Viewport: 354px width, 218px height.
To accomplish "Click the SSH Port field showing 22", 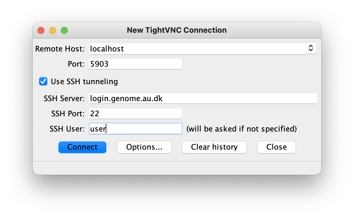I will [135, 114].
